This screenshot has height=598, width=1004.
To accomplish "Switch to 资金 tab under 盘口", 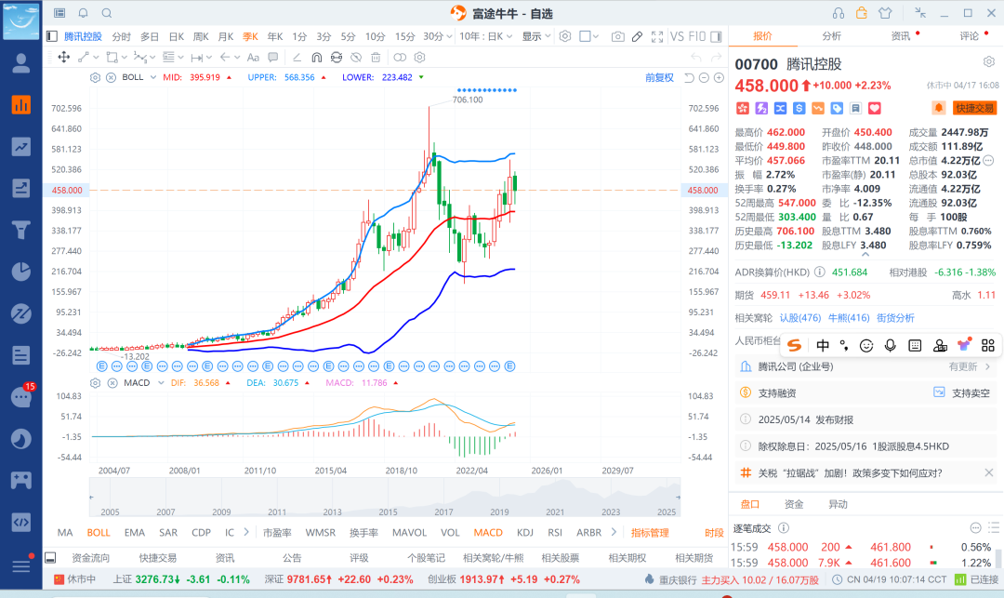I will point(794,504).
